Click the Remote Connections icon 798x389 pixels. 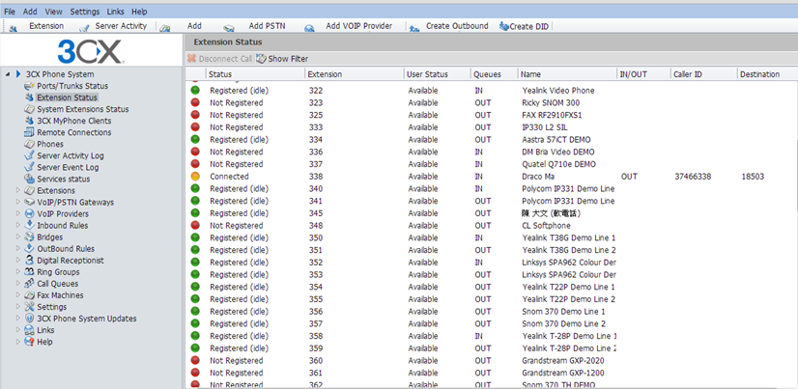point(29,132)
